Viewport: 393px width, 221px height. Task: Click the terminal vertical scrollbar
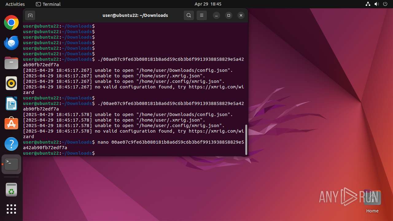click(x=246, y=140)
